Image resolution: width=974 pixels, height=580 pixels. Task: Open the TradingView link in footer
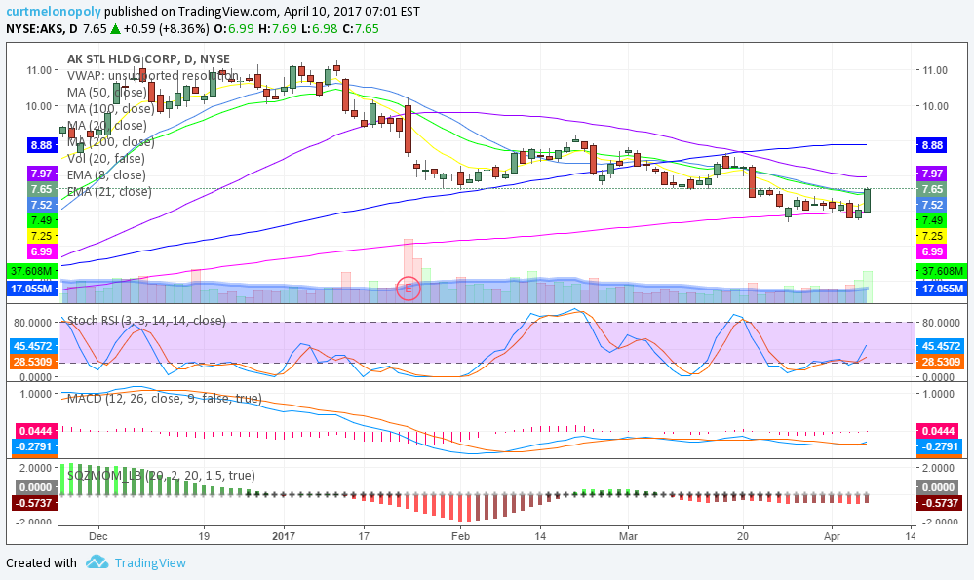(150, 562)
